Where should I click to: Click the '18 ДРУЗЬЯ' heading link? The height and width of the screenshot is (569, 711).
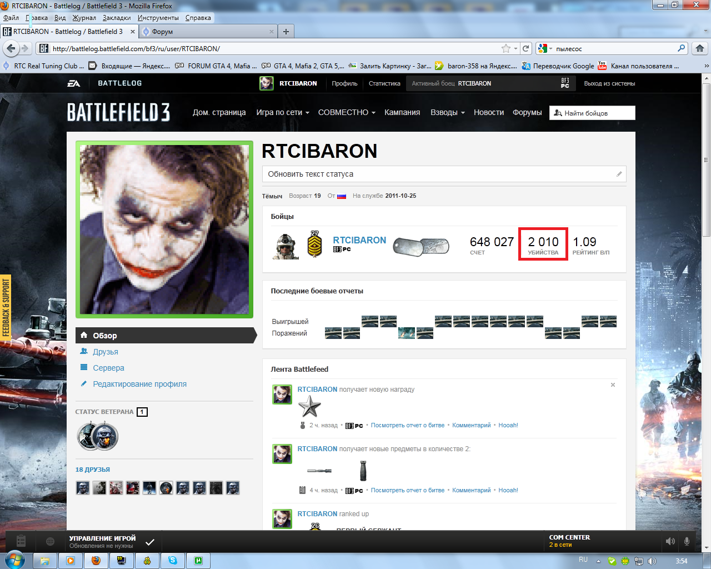[93, 470]
